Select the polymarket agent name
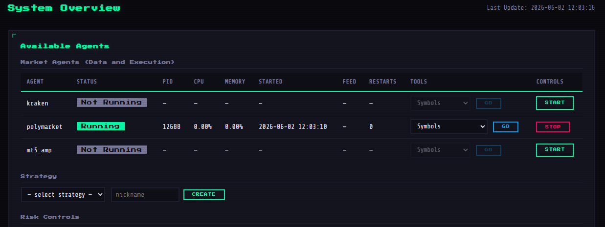The width and height of the screenshot is (605, 227). tap(45, 127)
